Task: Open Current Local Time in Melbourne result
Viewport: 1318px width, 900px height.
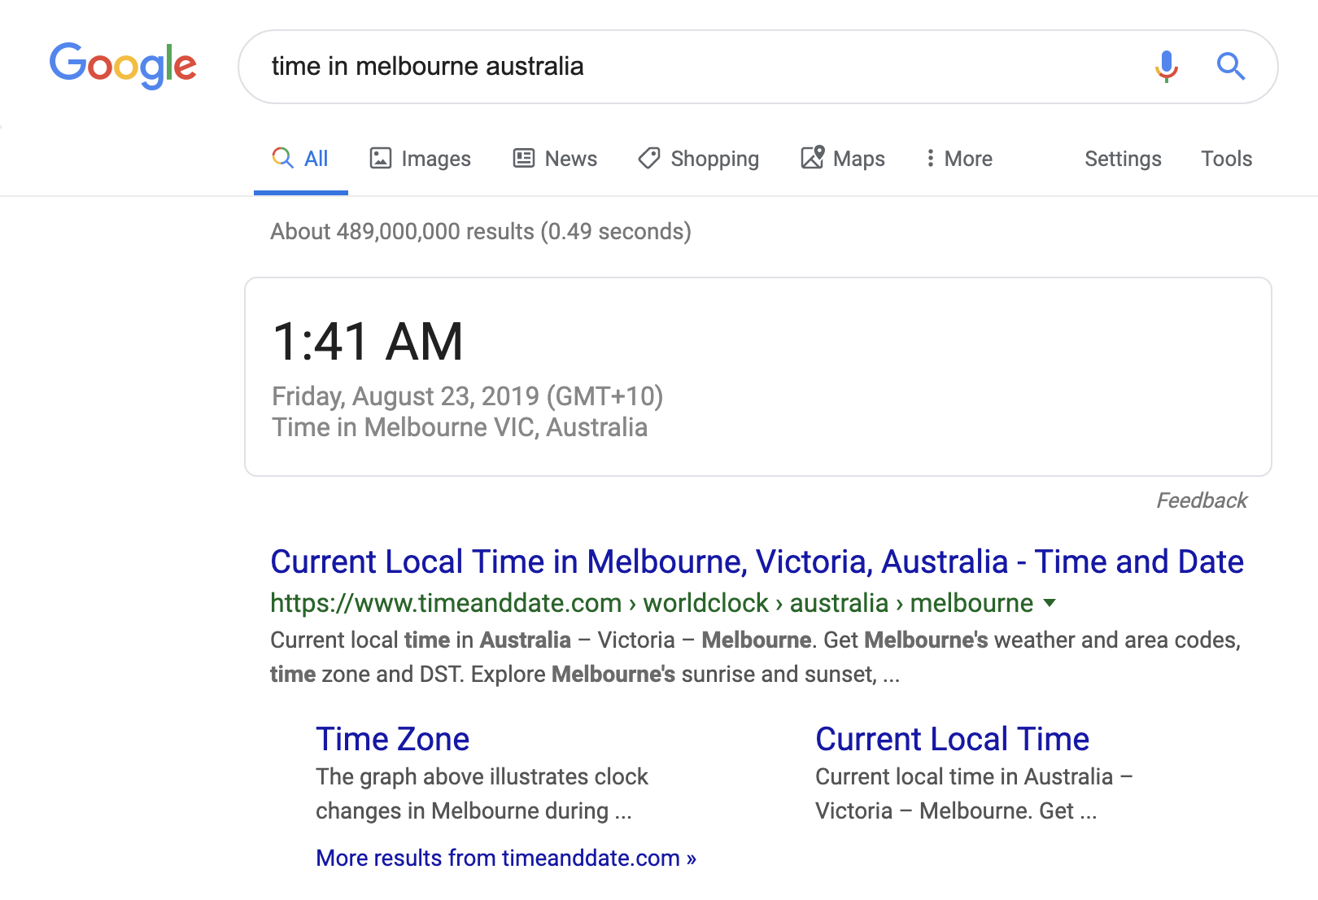Action: tap(757, 561)
